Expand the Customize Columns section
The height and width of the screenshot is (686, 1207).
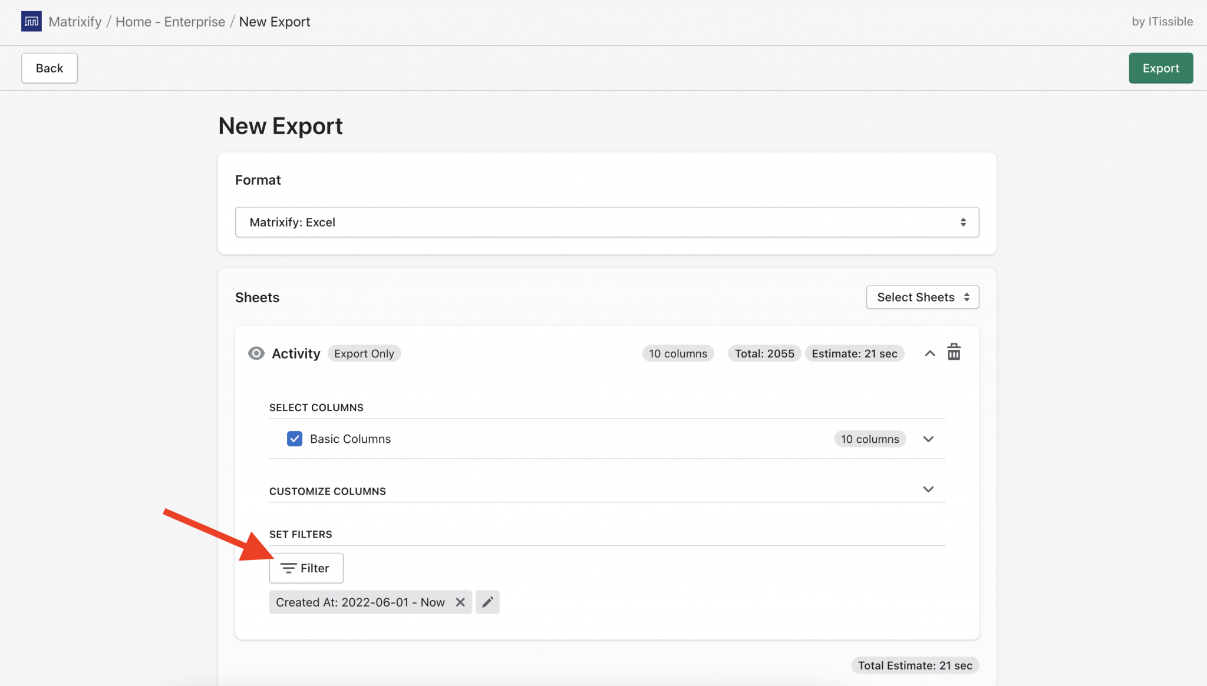tap(928, 489)
